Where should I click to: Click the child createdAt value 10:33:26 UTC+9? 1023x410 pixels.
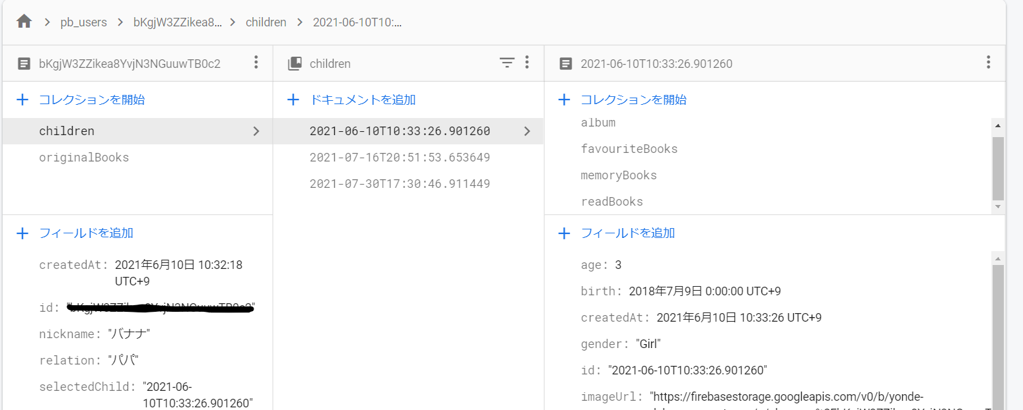point(739,318)
